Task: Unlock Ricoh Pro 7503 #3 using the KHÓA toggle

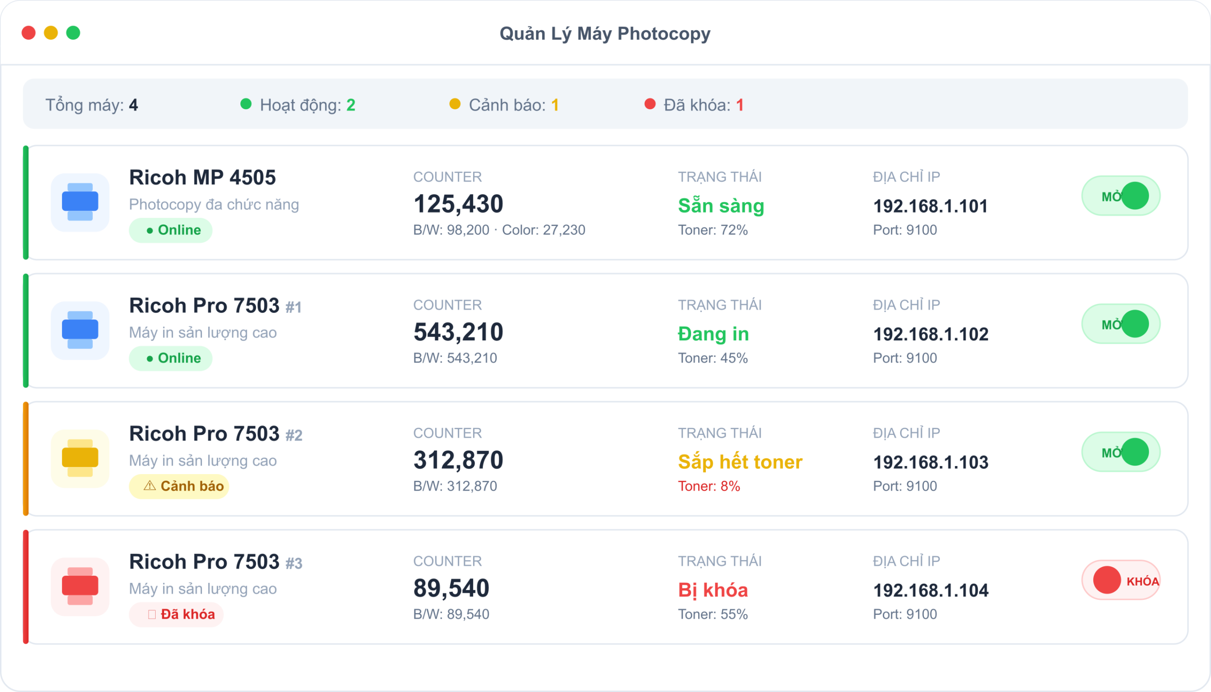Action: coord(1121,580)
